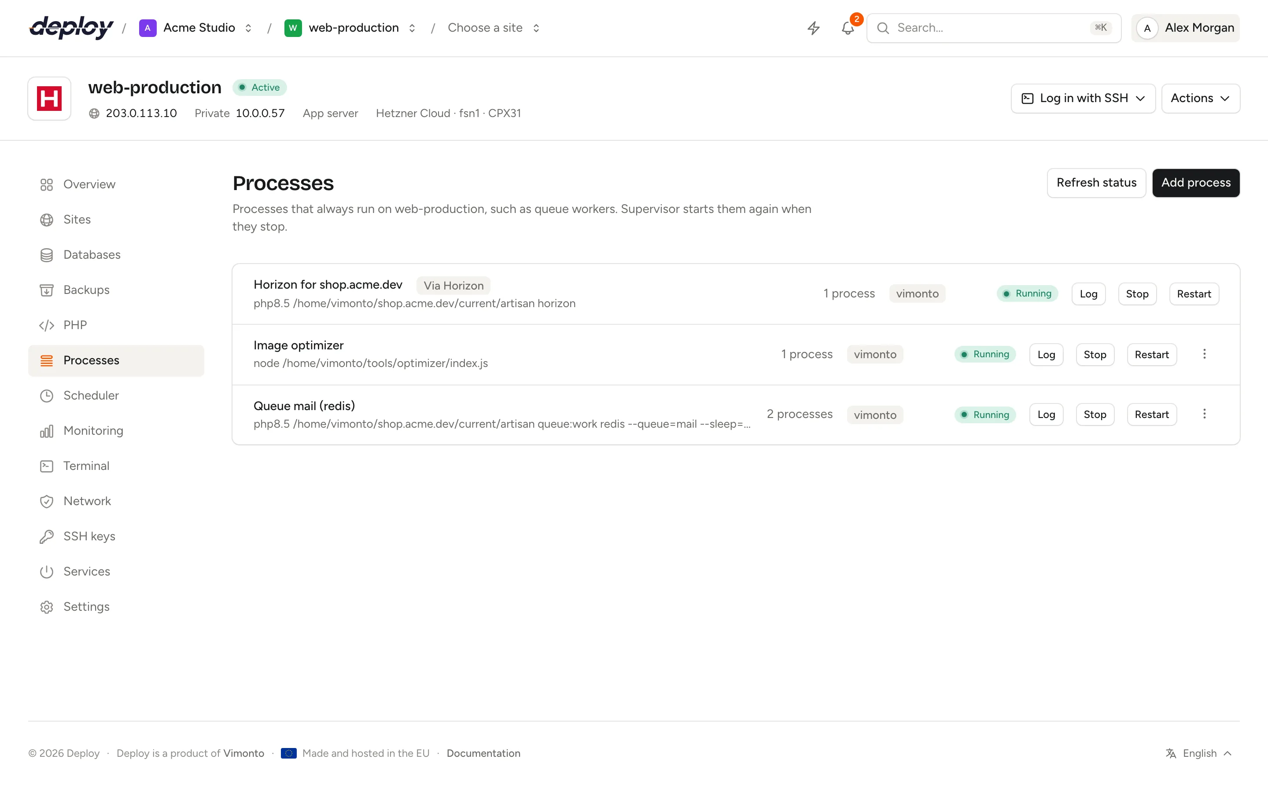Restart the Image optimizer process

(1152, 355)
